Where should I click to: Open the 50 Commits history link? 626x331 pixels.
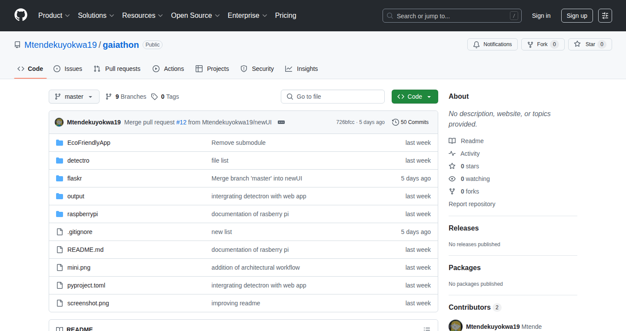coord(410,122)
